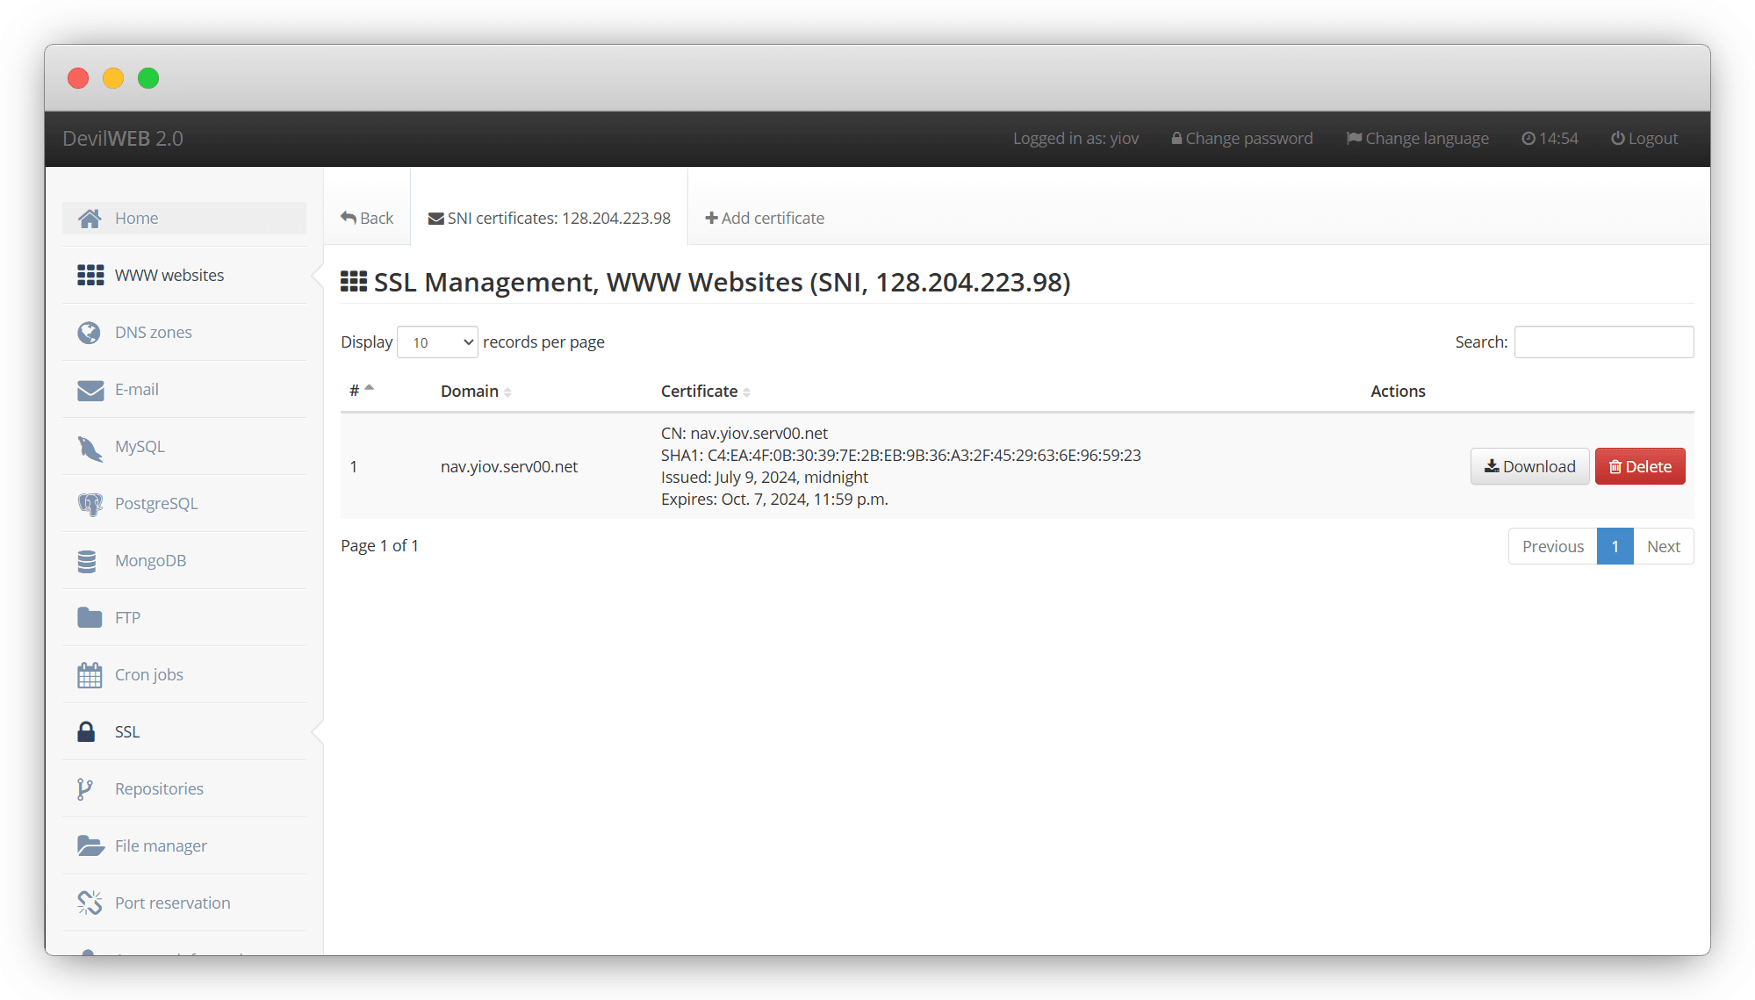Open MongoDB database stack icon

(x=87, y=561)
